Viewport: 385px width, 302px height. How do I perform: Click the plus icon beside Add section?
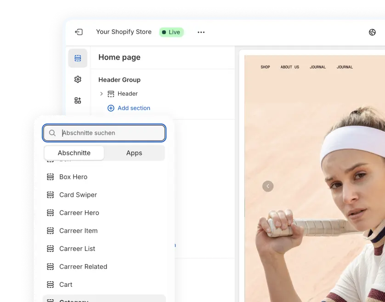click(111, 108)
